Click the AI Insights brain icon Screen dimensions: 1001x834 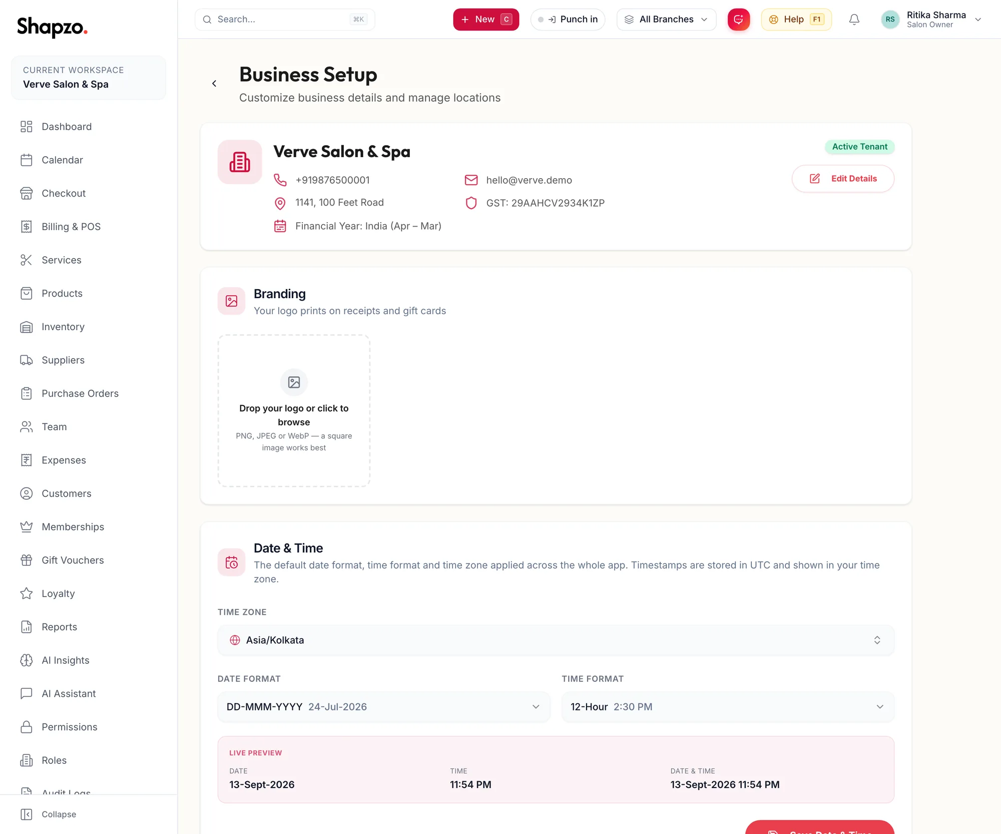click(27, 660)
